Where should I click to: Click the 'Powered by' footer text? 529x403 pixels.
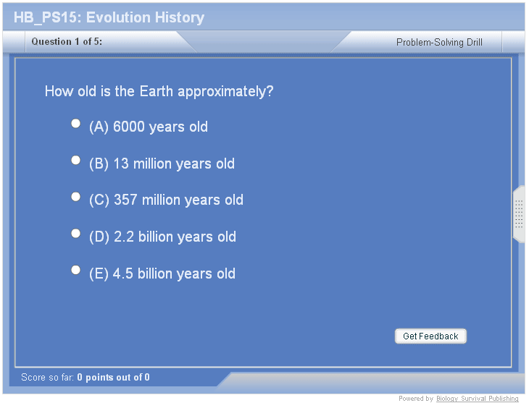point(416,399)
